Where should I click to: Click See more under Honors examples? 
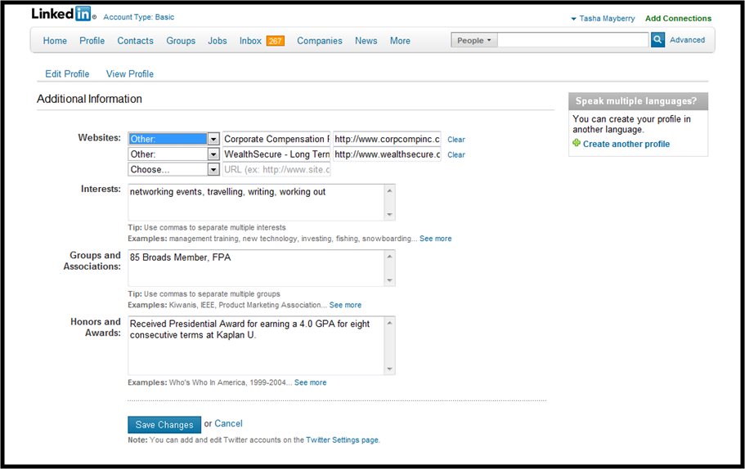point(310,382)
